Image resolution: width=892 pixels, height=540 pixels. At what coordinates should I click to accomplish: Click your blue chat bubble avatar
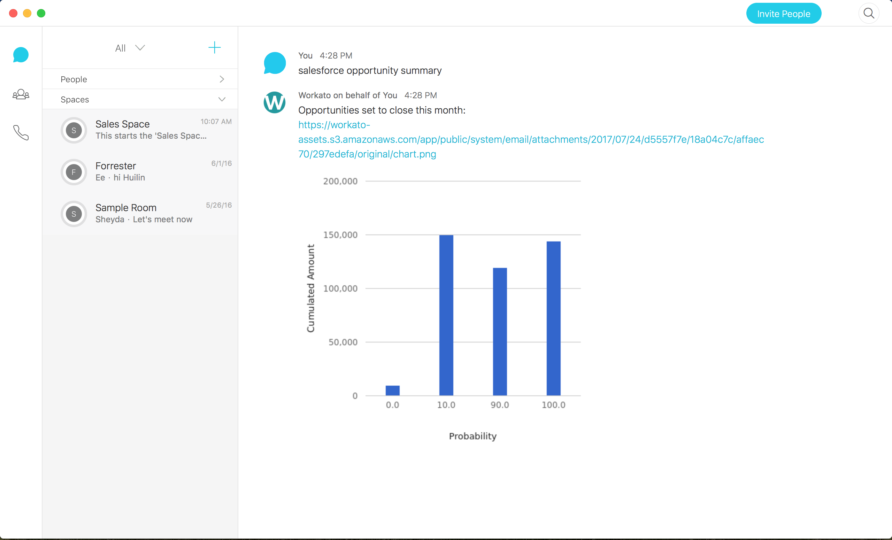(x=275, y=63)
